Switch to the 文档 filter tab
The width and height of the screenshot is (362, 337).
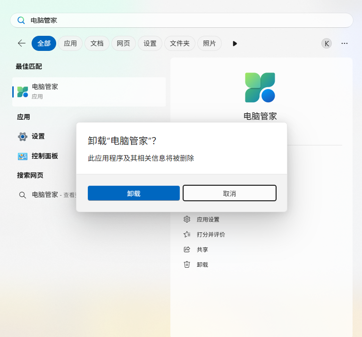97,43
